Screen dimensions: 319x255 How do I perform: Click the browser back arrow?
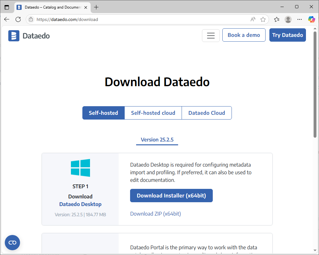tap(7, 19)
